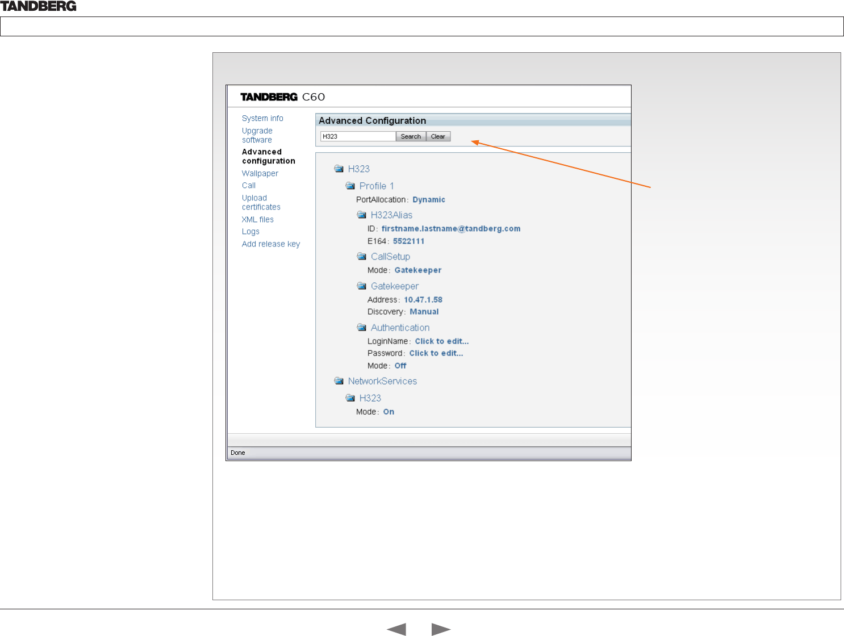
Task: Click the H323 folder icon under NetworkServices
Action: pyautogui.click(x=350, y=397)
